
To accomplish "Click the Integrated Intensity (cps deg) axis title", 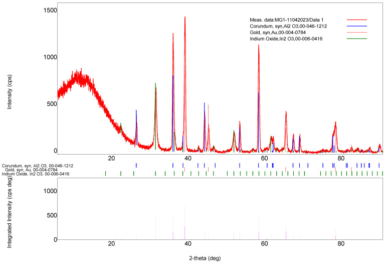I will [x=9, y=212].
